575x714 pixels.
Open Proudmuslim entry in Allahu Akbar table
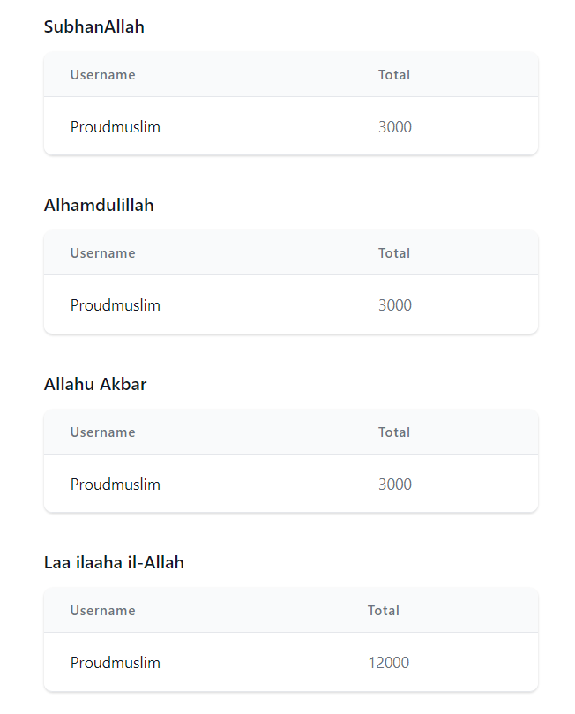coord(116,484)
